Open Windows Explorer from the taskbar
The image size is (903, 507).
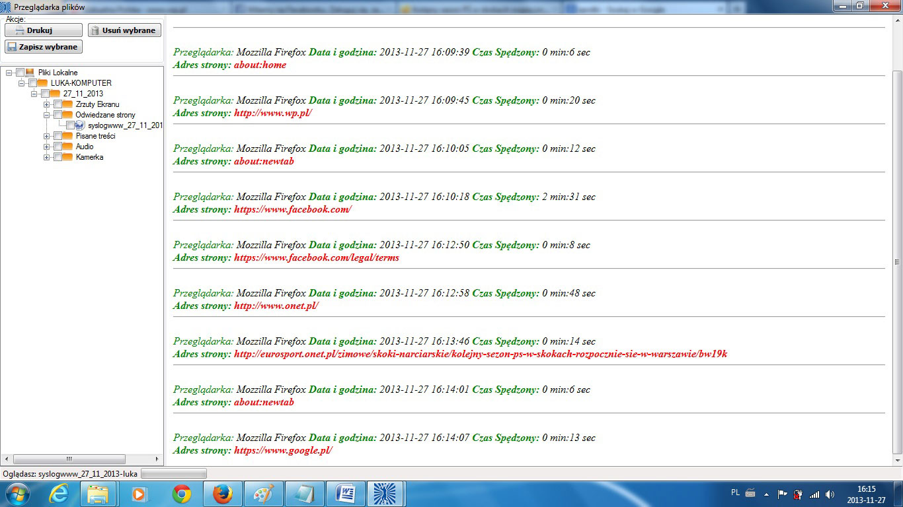98,494
